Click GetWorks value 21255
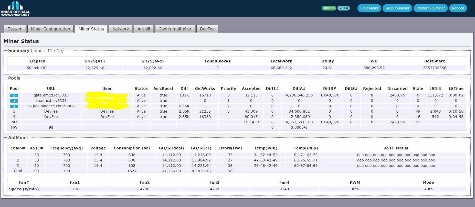 tap(205, 111)
